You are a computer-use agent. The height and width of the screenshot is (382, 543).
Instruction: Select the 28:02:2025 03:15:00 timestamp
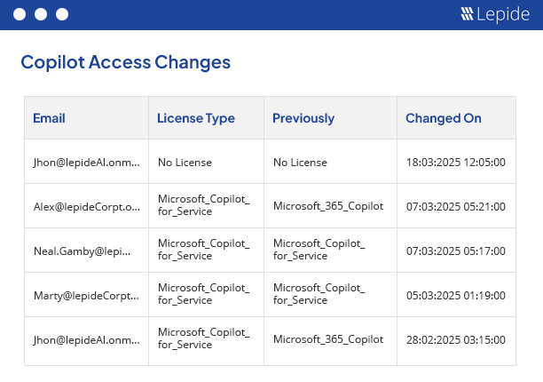[455, 339]
